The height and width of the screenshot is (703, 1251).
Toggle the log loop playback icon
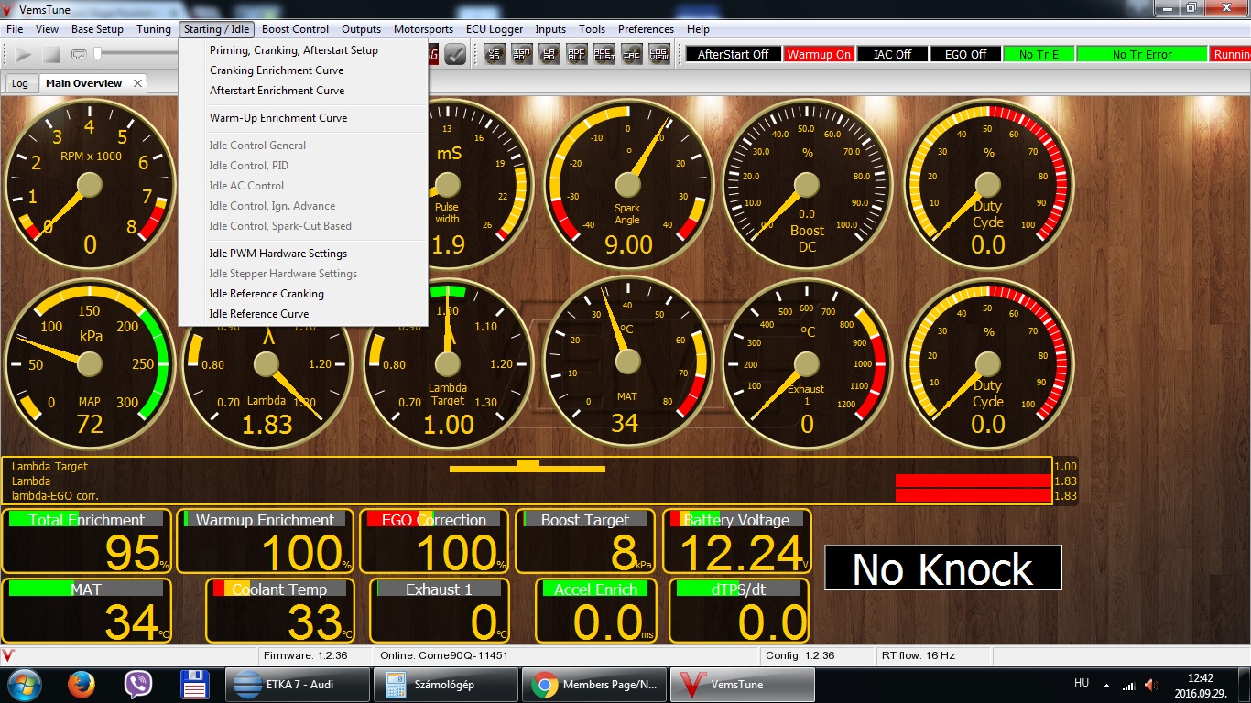tap(78, 55)
